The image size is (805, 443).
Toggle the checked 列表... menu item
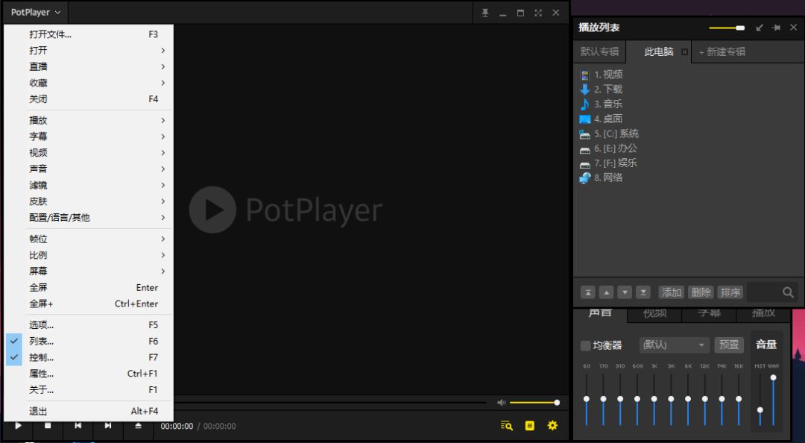pyautogui.click(x=89, y=342)
